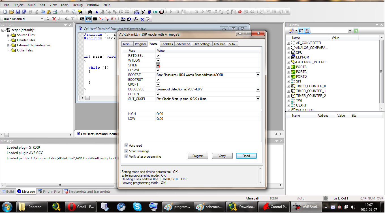Screen dimensions: 385x217
Task: Click the Windows Start orb
Action: [7, 207]
